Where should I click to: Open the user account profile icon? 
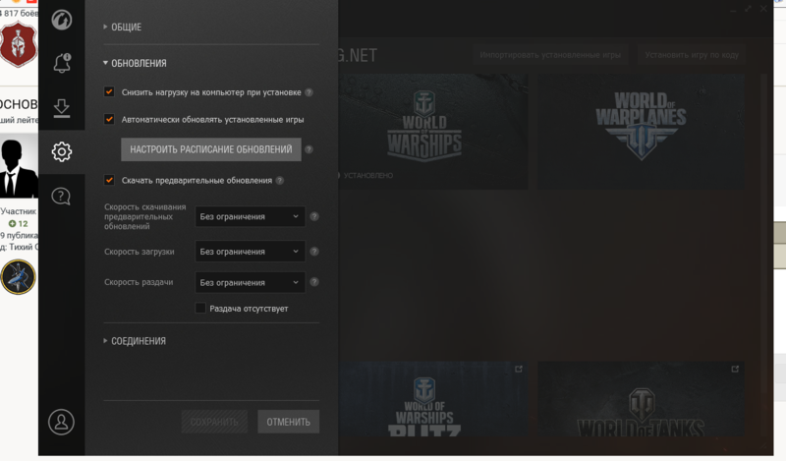click(61, 422)
